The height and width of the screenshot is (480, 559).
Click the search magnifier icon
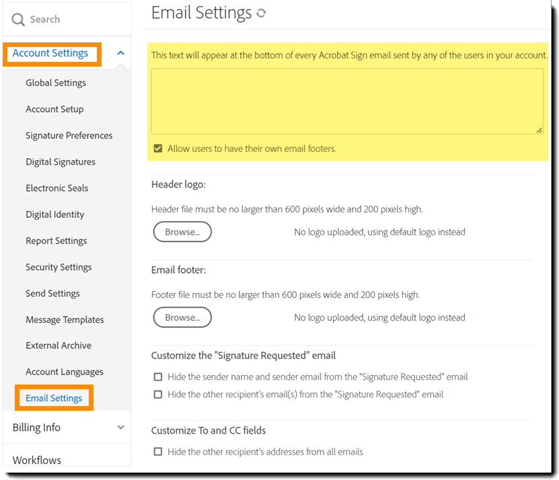(18, 20)
